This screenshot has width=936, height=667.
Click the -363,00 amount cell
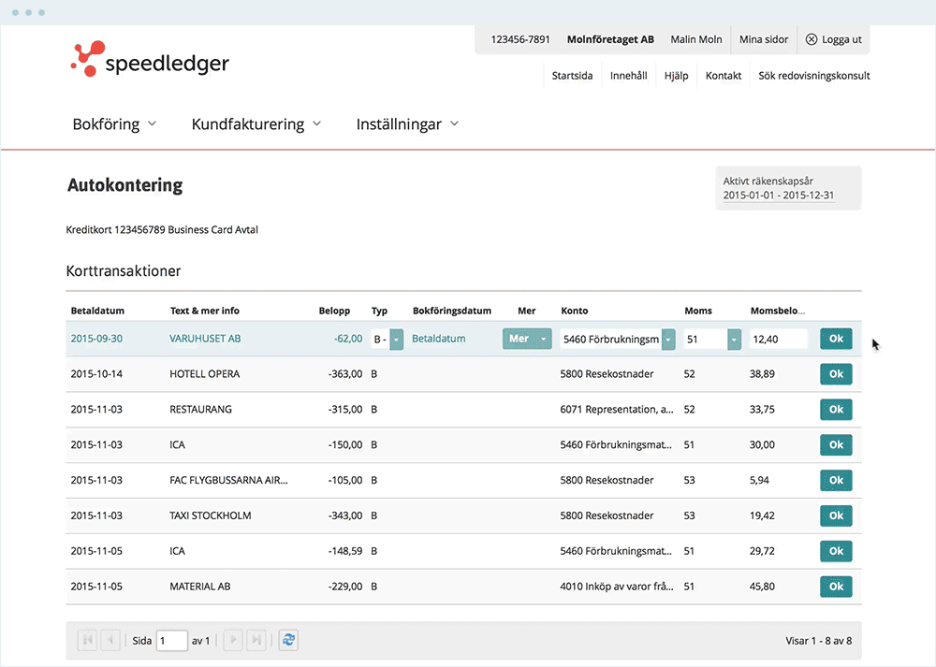[345, 374]
